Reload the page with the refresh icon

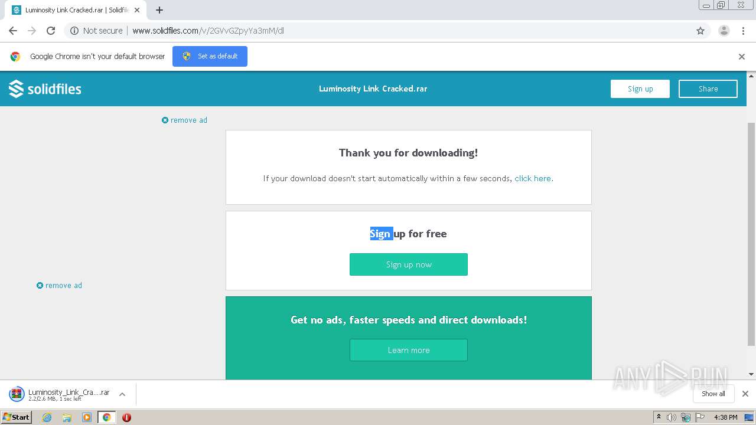pyautogui.click(x=51, y=31)
